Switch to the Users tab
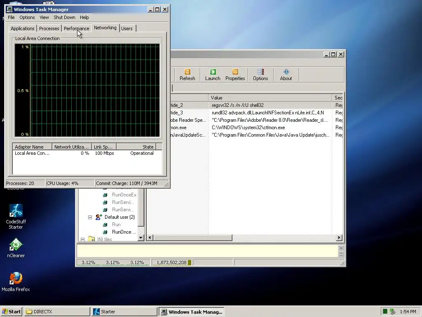The width and height of the screenshot is (422, 317). click(127, 28)
